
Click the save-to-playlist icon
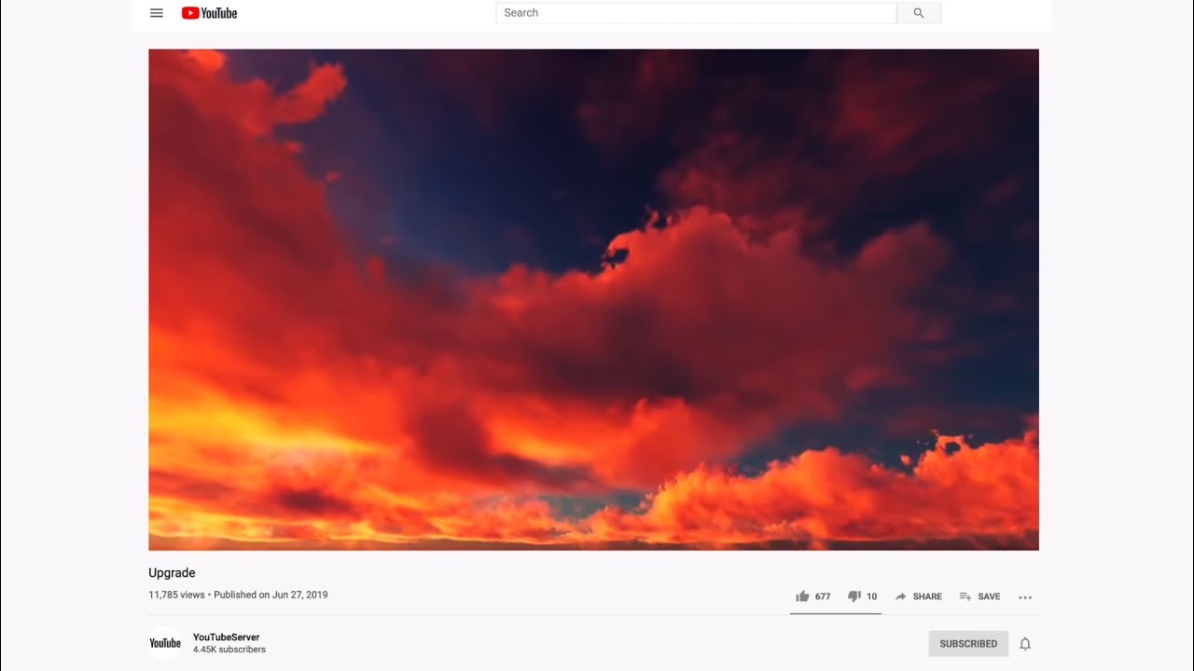click(965, 596)
